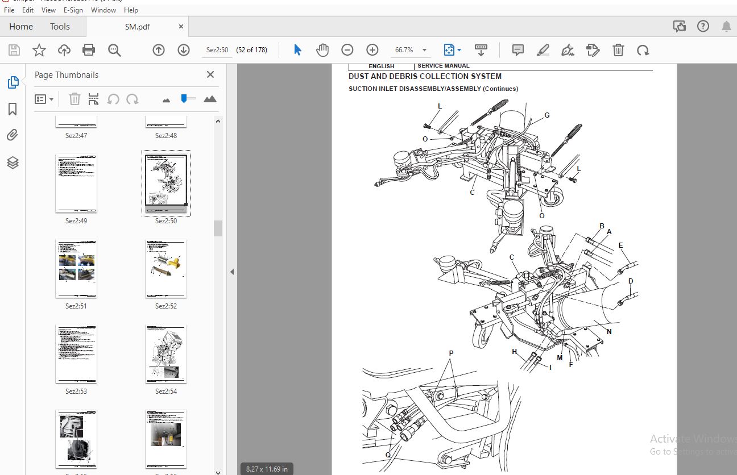Reduce thumbnail size small mountain icon
The height and width of the screenshot is (475, 737).
click(166, 99)
